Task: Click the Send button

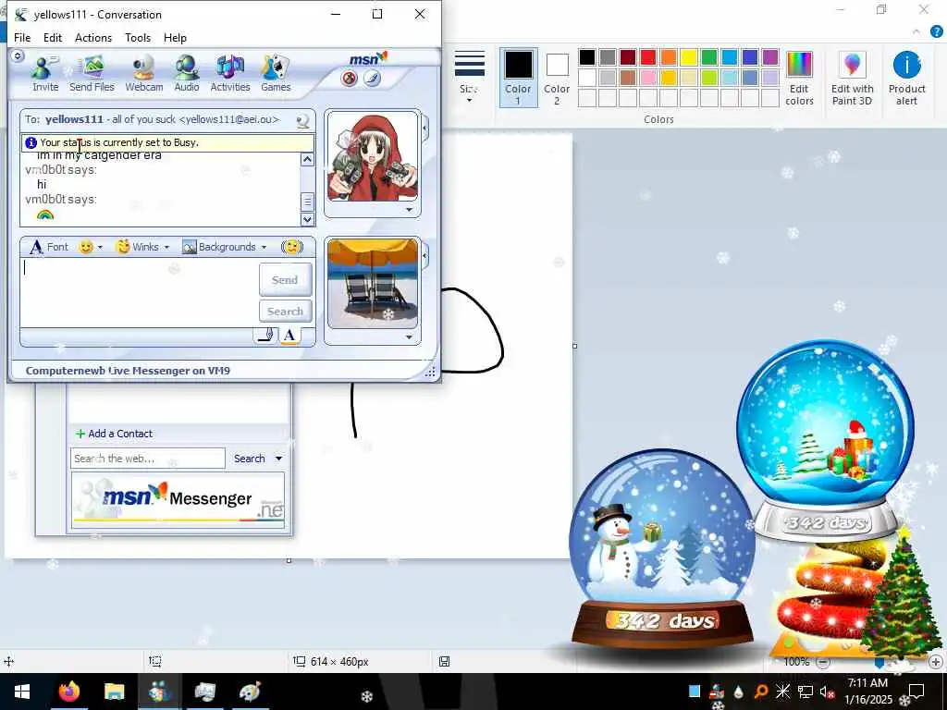Action: tap(285, 279)
